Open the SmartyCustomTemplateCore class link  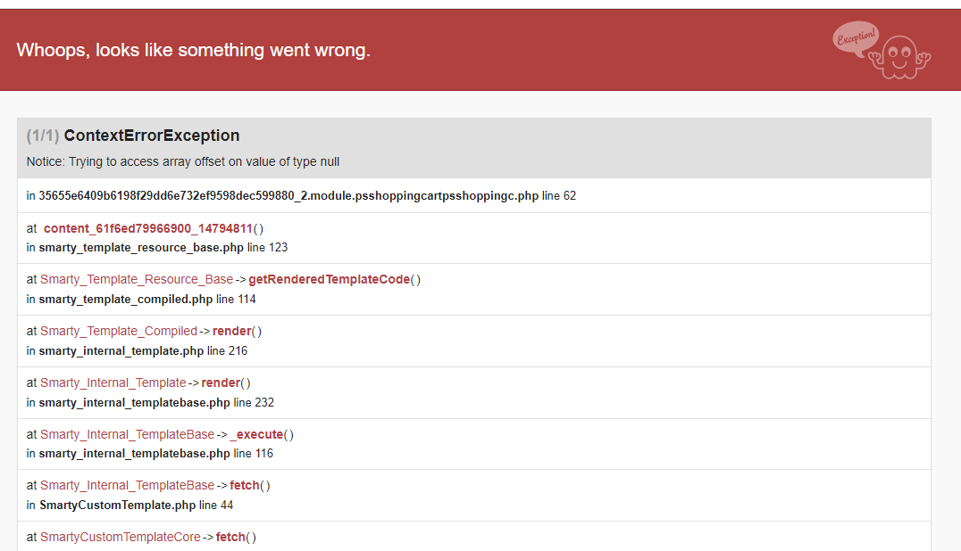coord(121,537)
